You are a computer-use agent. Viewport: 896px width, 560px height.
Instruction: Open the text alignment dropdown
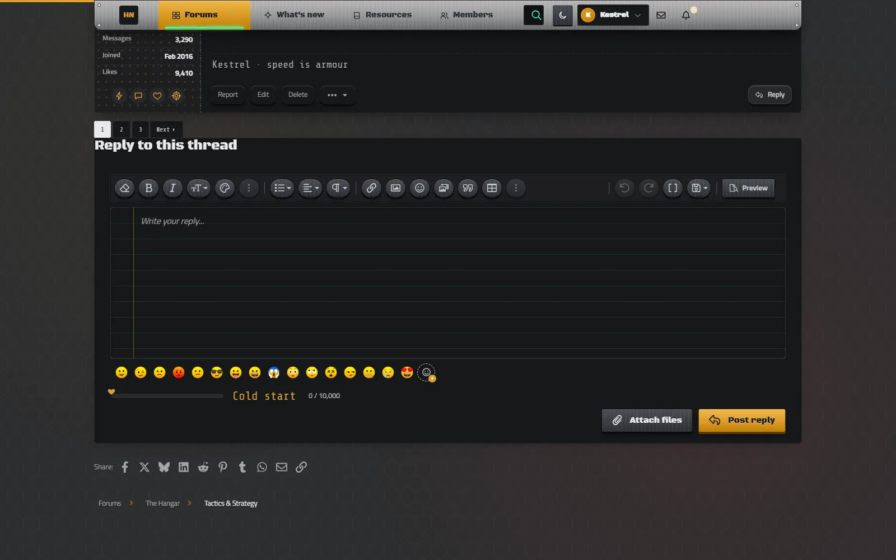click(310, 188)
